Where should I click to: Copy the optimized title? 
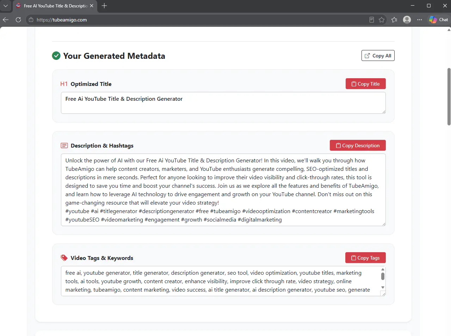click(365, 84)
